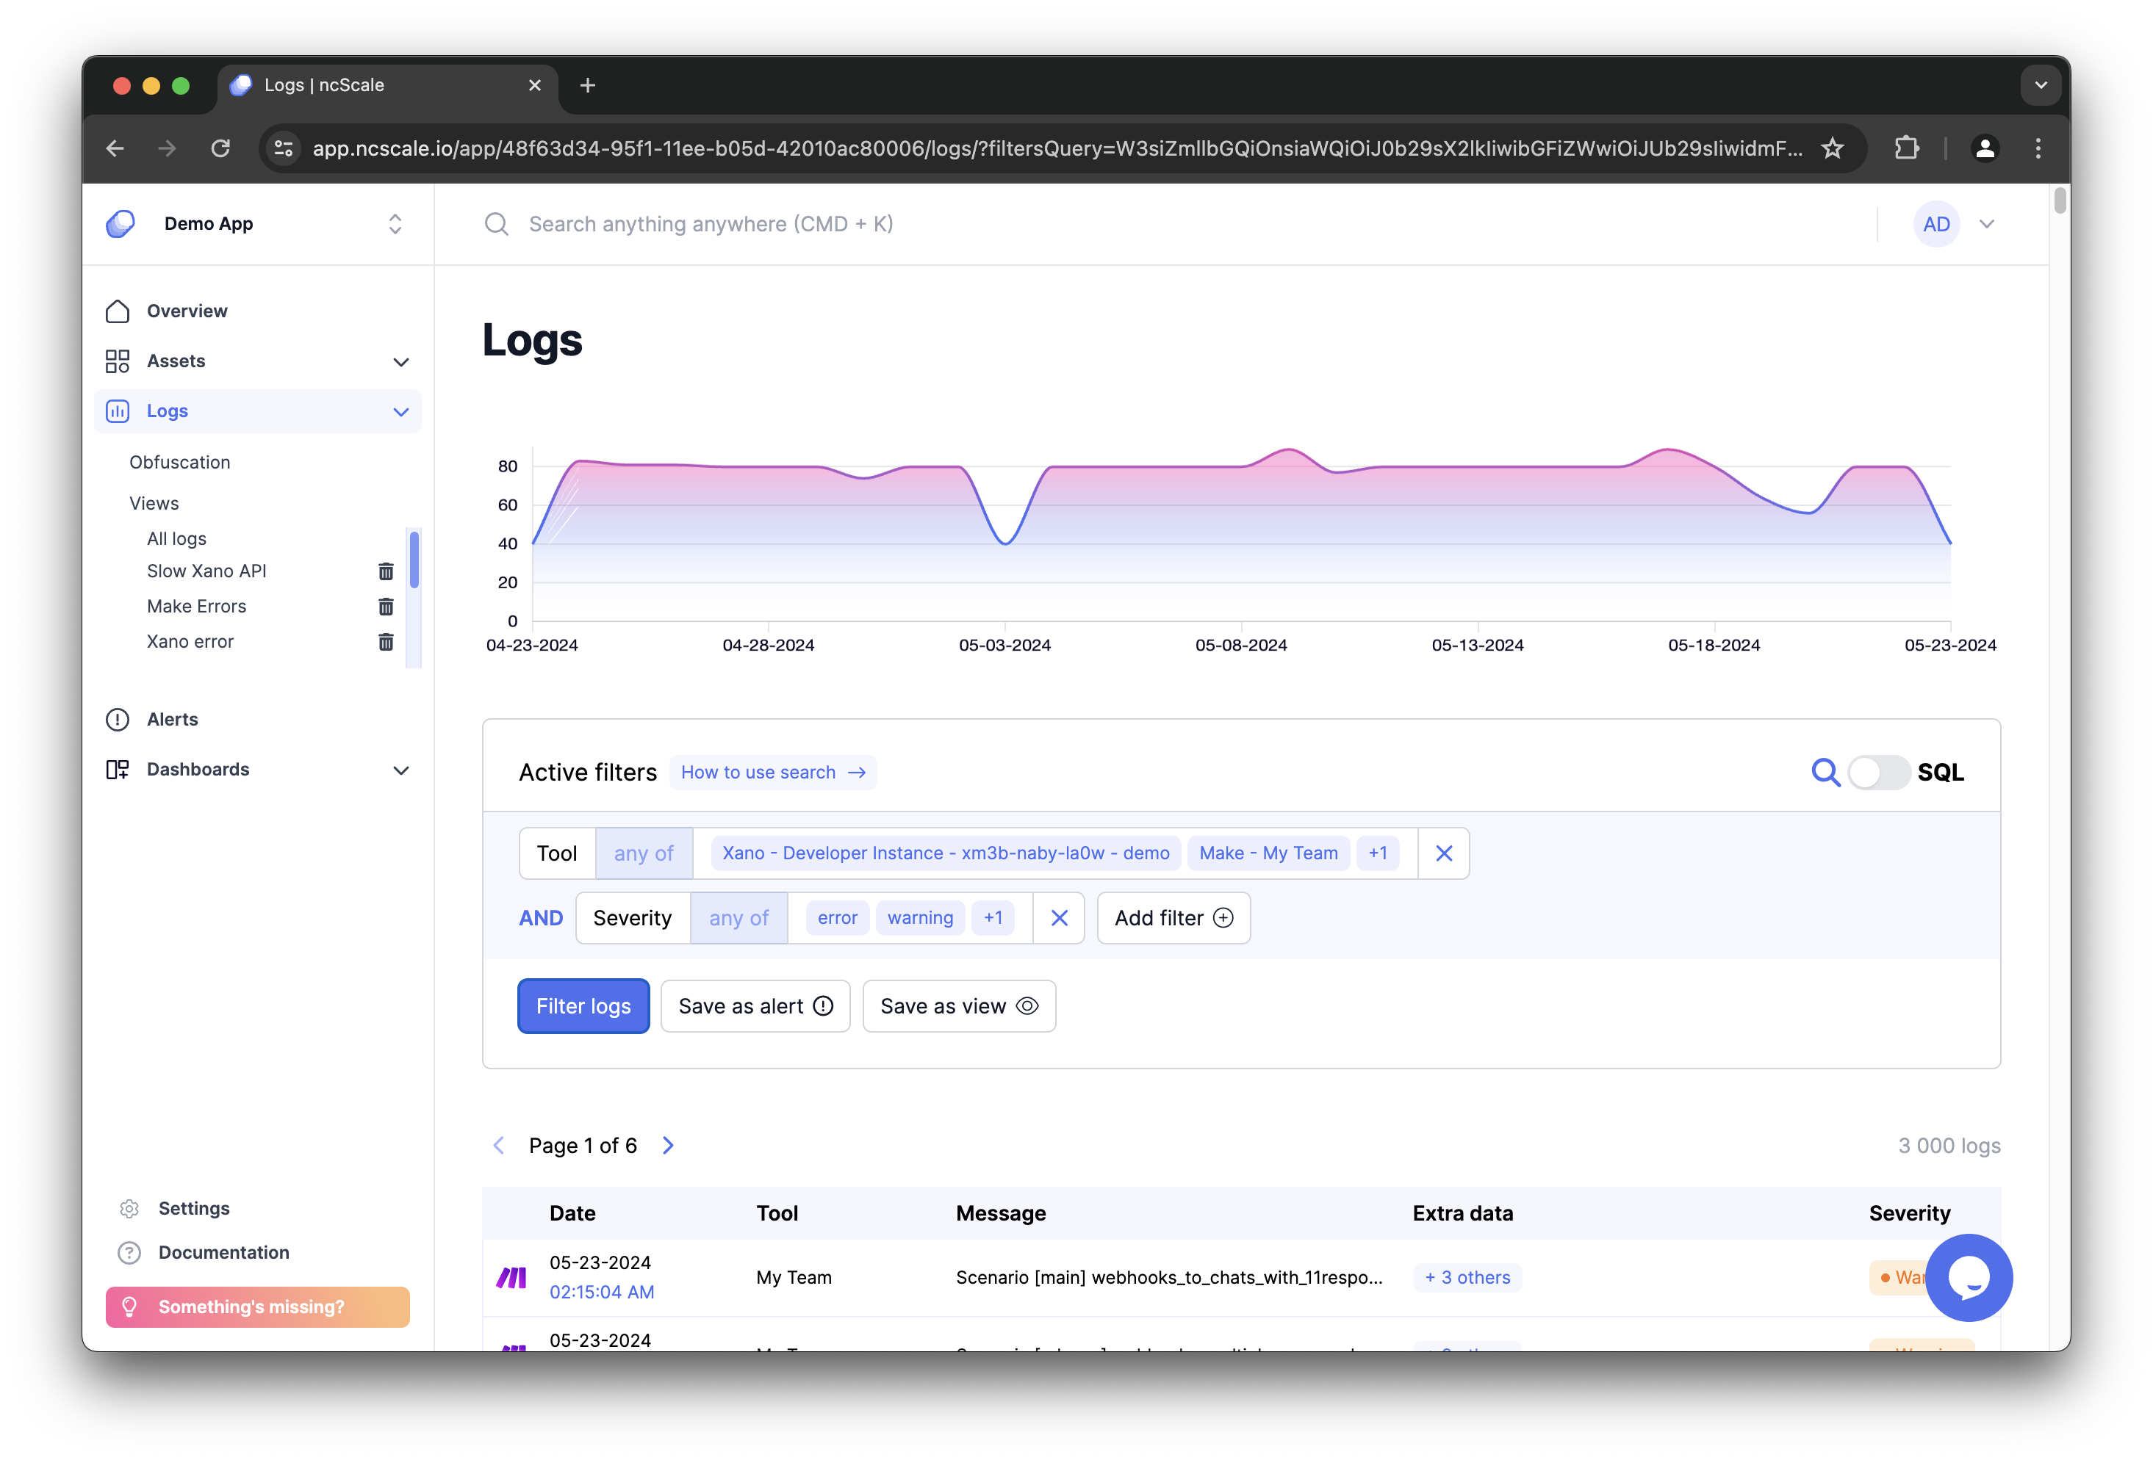Click the views list scrollbar in sidebar
Screen dimensions: 2153x1460
(414, 559)
